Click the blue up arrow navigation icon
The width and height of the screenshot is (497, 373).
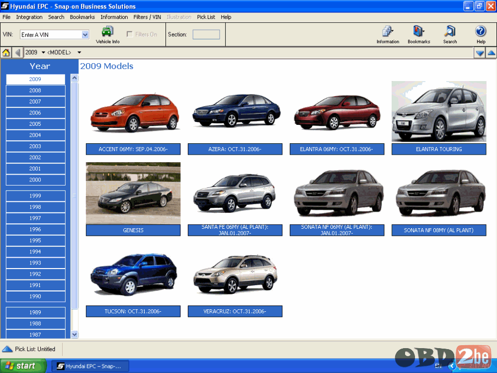tap(492, 53)
